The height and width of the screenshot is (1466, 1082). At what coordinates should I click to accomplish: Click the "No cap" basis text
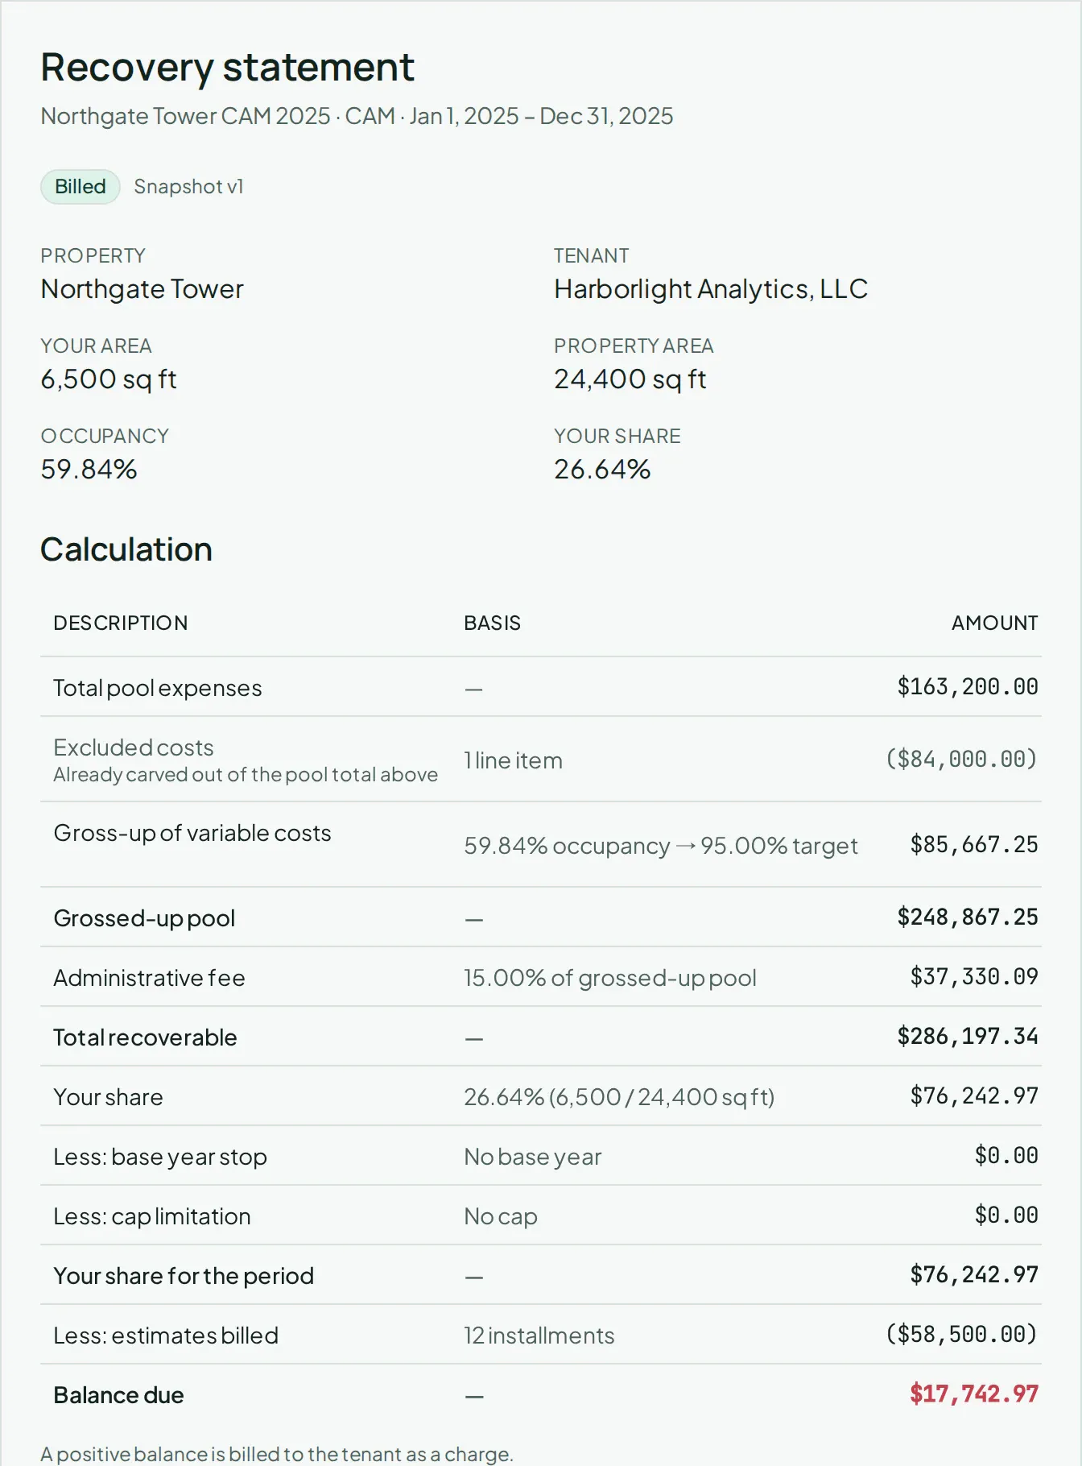pyautogui.click(x=501, y=1216)
